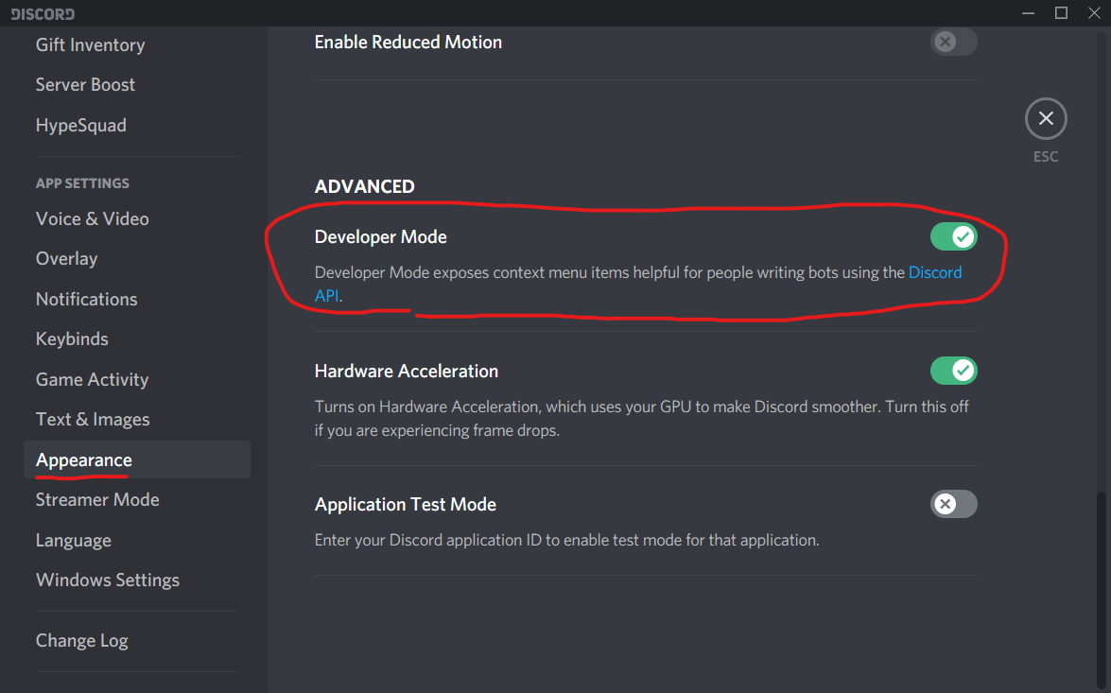The image size is (1111, 693).
Task: Open the Discord API link
Action: pyautogui.click(x=934, y=273)
